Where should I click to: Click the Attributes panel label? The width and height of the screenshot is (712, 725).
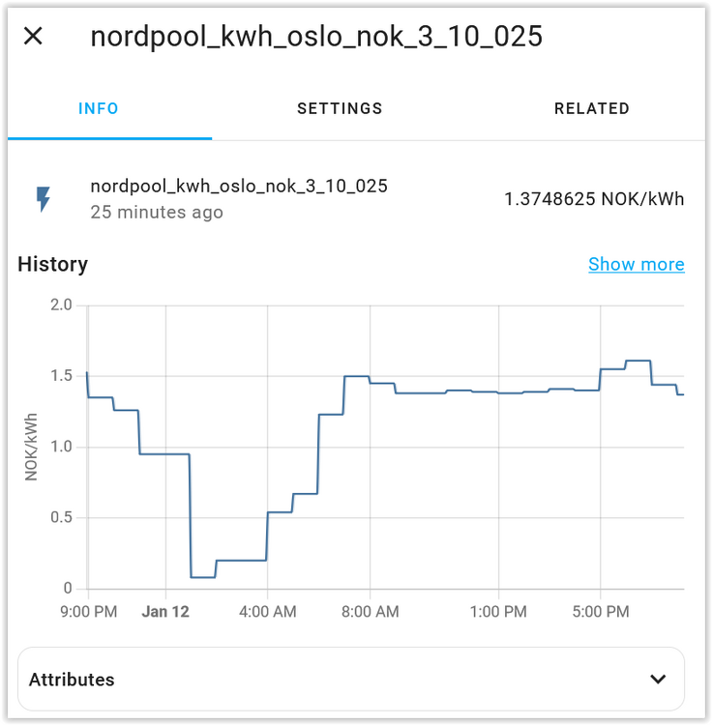pyautogui.click(x=72, y=680)
